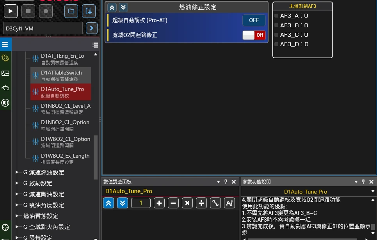Click the divide button
This screenshot has width=377, height=240.
pyautogui.click(x=201, y=203)
